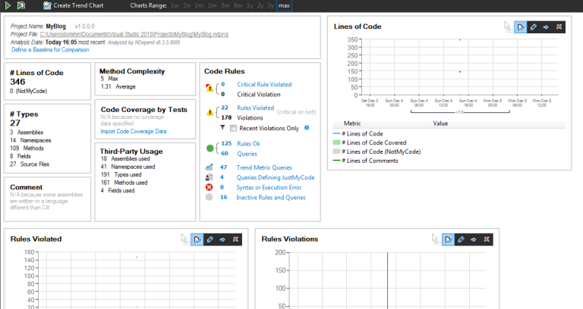
Task: Open the Define a Baseline for Comparison link
Action: click(x=50, y=50)
